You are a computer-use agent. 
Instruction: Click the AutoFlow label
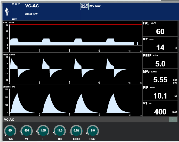(31, 14)
